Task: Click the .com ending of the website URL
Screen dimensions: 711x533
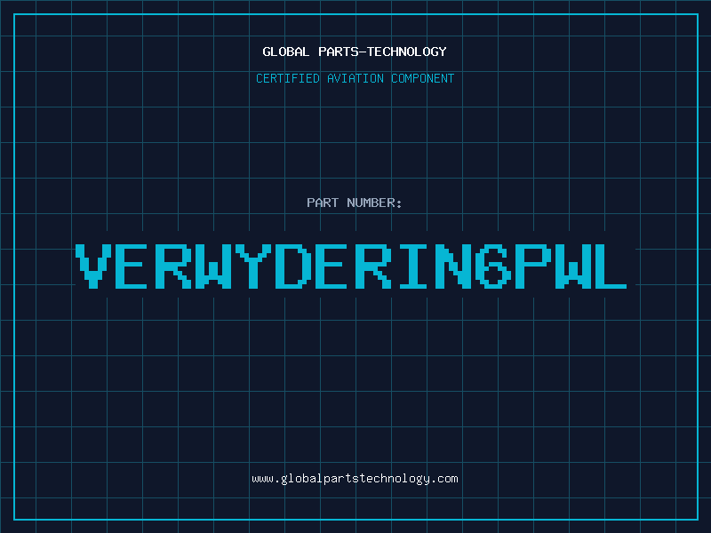Action: click(443, 479)
